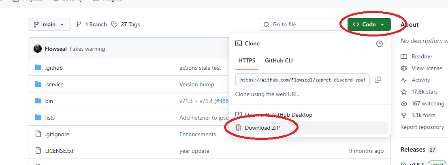Image resolution: width=448 pixels, height=165 pixels.
Task: Click Report repository
Action: (422, 127)
